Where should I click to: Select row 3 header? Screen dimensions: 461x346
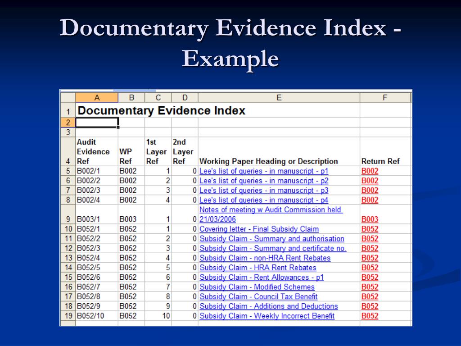pyautogui.click(x=68, y=132)
